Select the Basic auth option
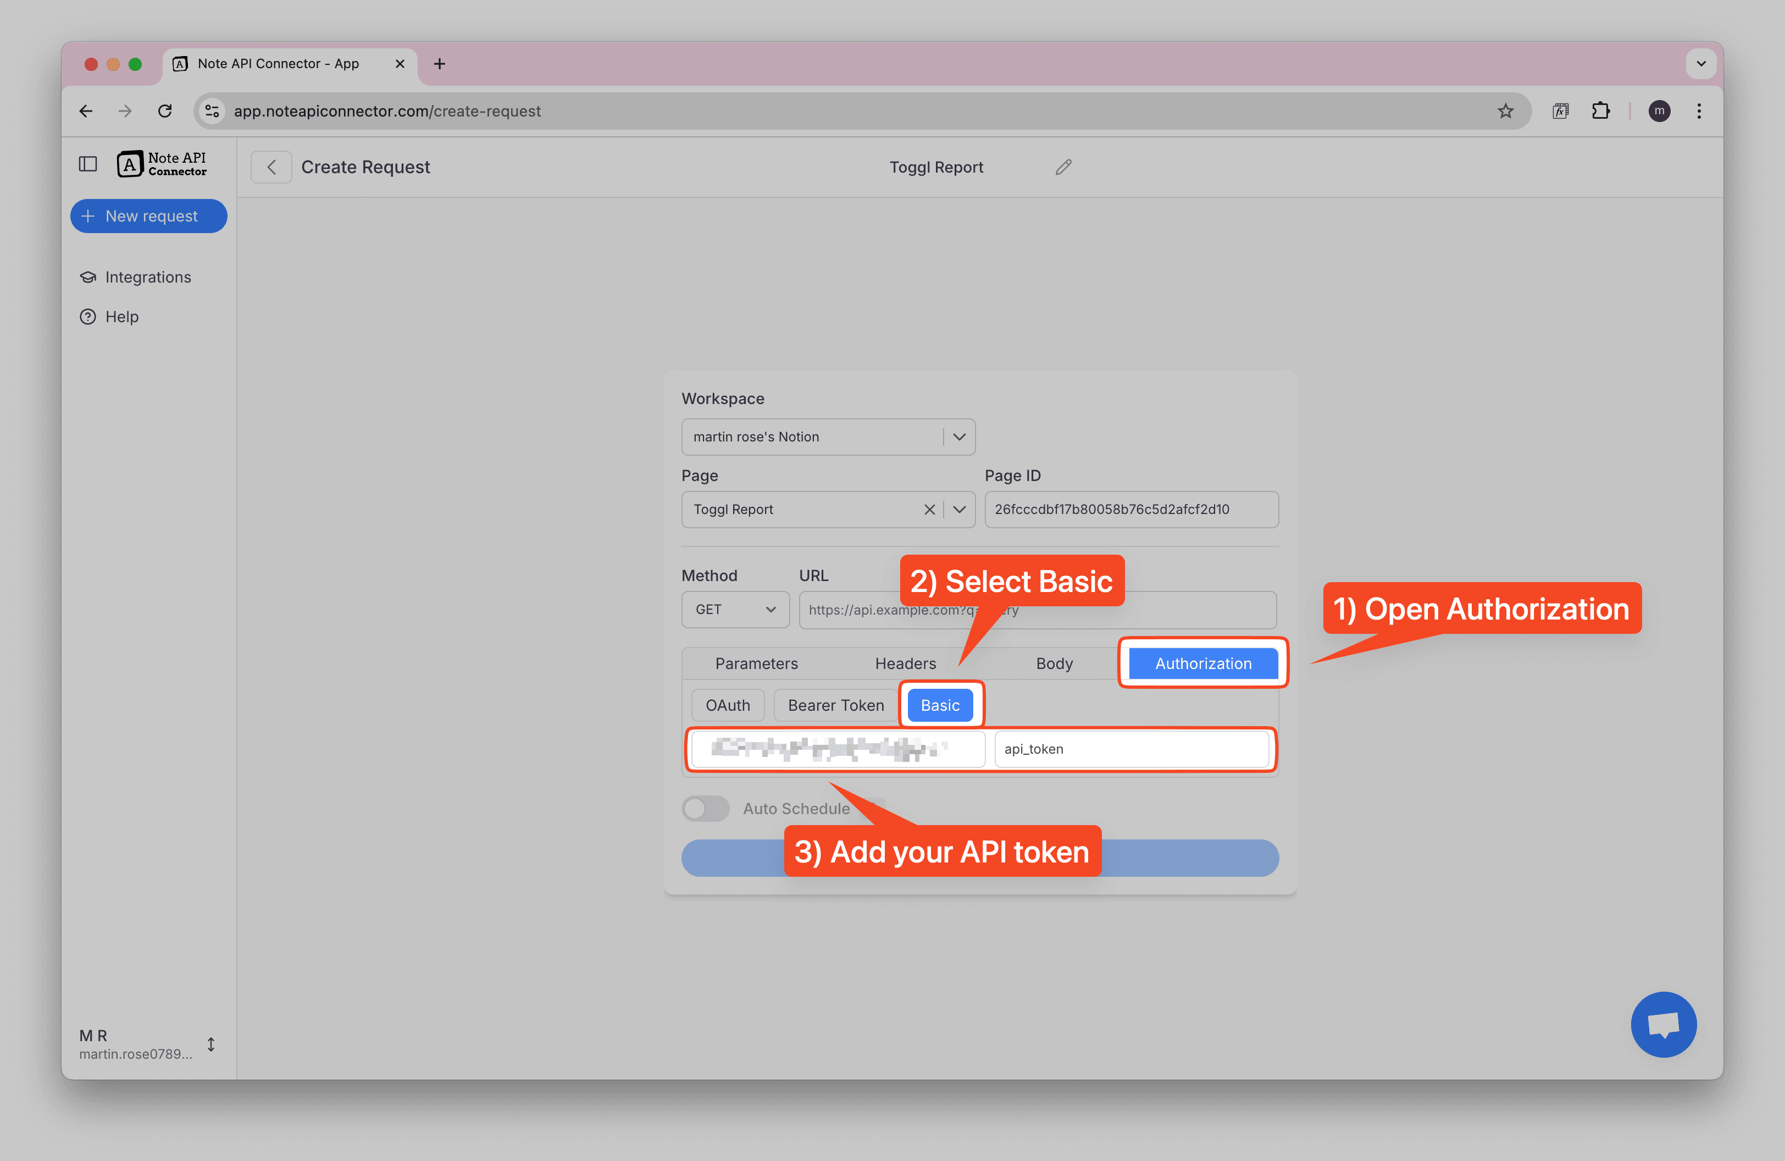1785x1161 pixels. pos(940,705)
